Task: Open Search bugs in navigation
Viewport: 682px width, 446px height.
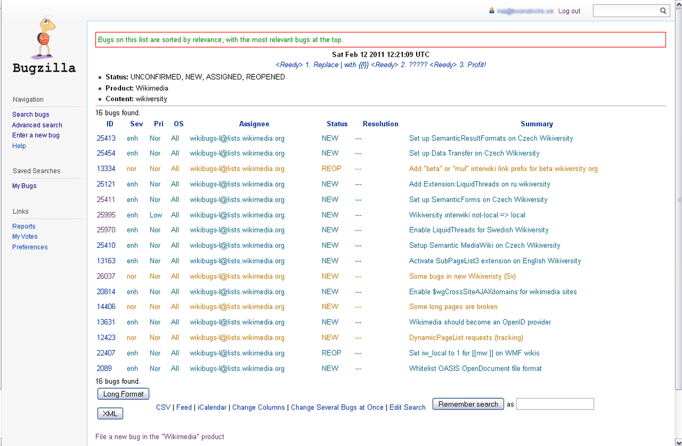Action: (31, 115)
